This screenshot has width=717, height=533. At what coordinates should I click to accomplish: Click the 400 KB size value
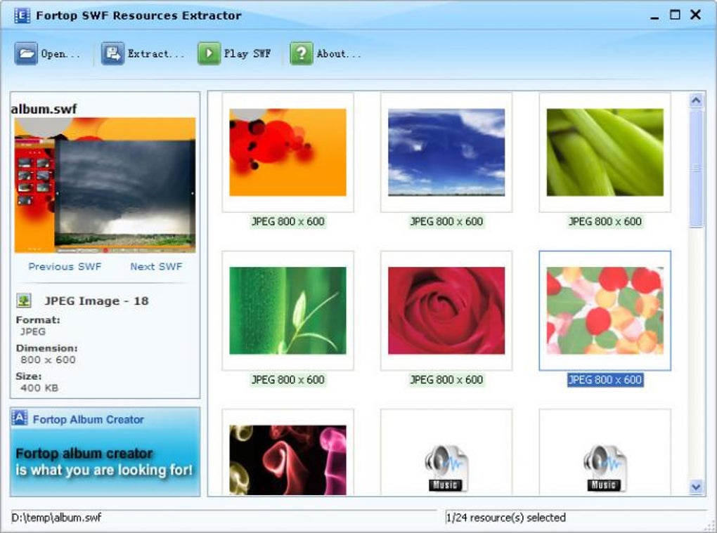pos(39,388)
